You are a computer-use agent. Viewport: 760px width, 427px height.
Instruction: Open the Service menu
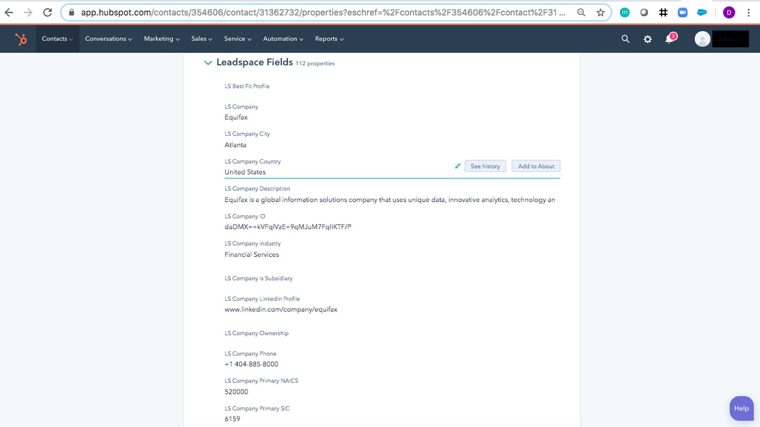[x=237, y=39]
